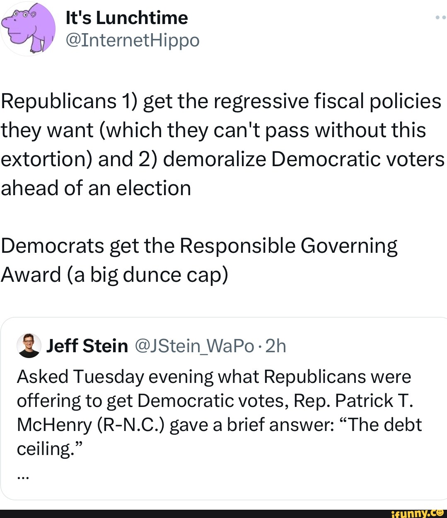Click "extortion) and 2) demoralize" text line
Image resolution: width=447 pixels, height=518 pixels.
(x=222, y=159)
